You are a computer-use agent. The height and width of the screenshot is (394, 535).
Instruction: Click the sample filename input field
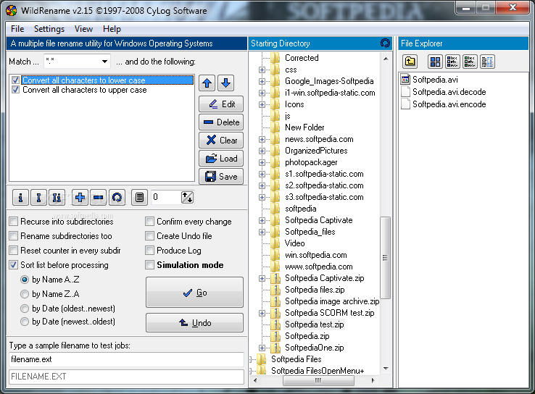127,359
